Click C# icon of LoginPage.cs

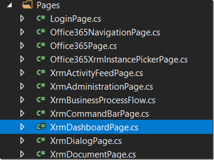coord(41,18)
